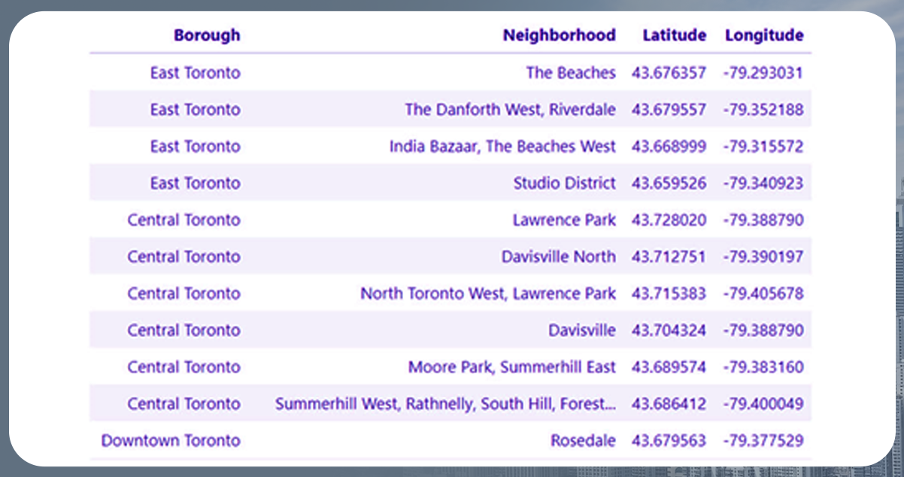Viewport: 904px width, 477px height.
Task: Click the truncated Summerhill West, Rathnelly cell
Action: pos(444,405)
